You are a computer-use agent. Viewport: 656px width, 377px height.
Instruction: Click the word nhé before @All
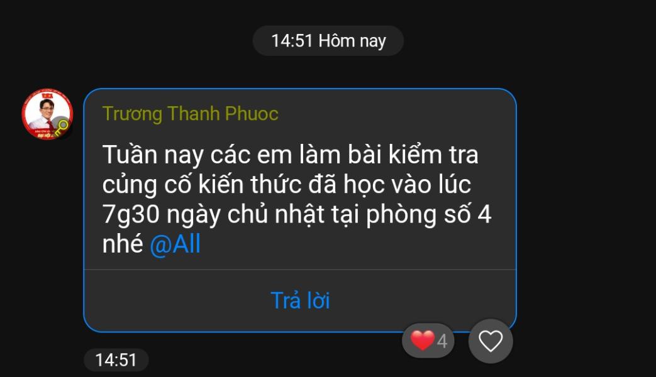coord(123,244)
